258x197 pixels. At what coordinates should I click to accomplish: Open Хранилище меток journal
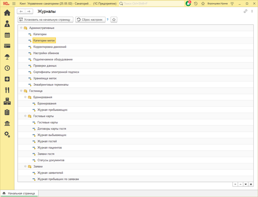click(x=45, y=78)
